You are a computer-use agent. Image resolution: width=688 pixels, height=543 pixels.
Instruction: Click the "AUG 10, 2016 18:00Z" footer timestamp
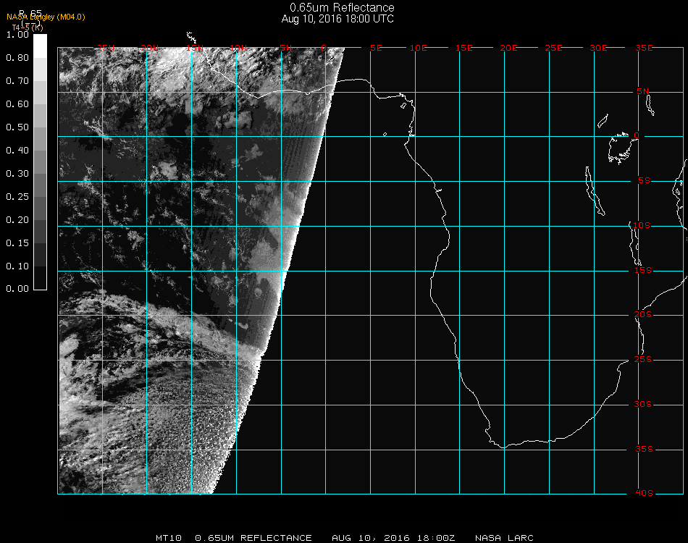pyautogui.click(x=393, y=538)
